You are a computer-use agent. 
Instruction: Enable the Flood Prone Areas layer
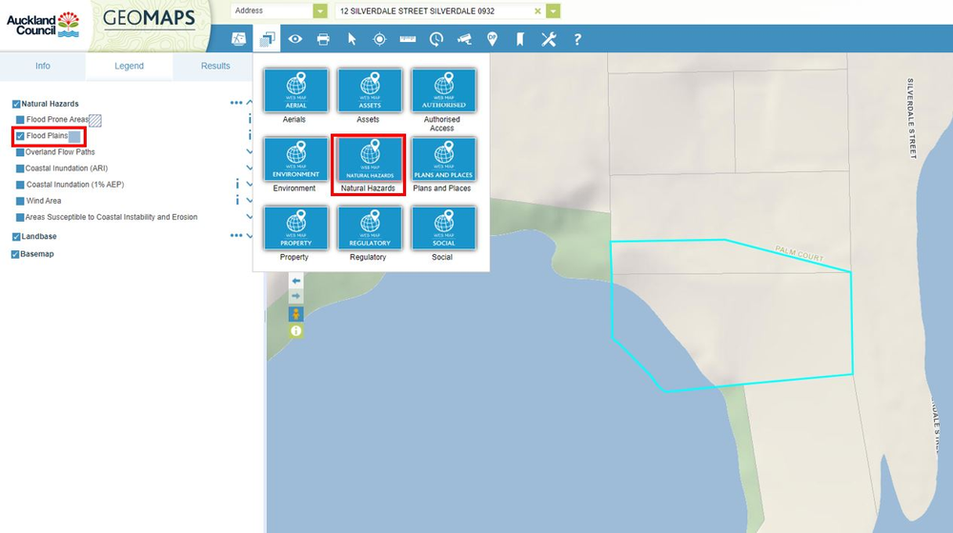pyautogui.click(x=20, y=120)
